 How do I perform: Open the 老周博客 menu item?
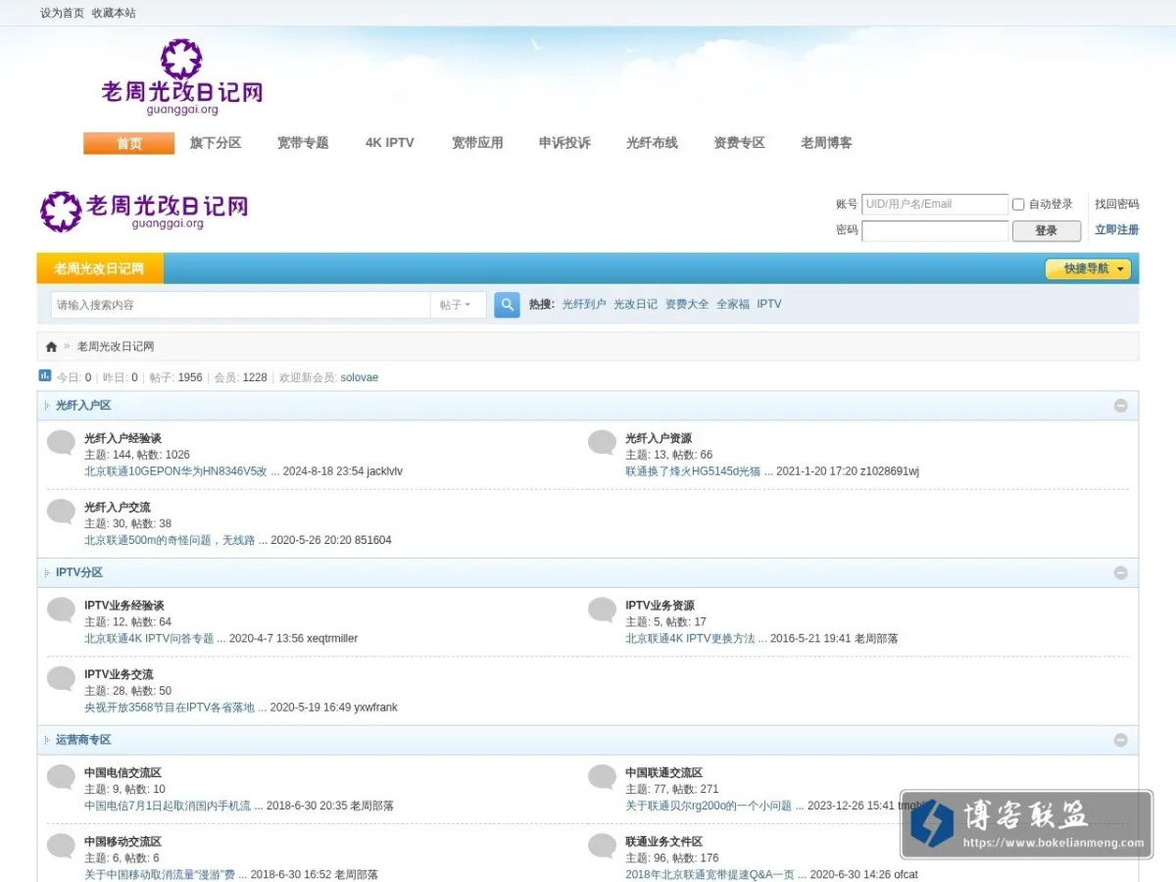826,143
